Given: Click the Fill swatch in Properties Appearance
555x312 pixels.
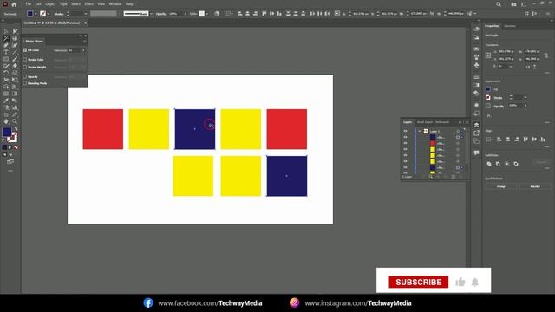Looking at the screenshot, I should tap(488, 89).
